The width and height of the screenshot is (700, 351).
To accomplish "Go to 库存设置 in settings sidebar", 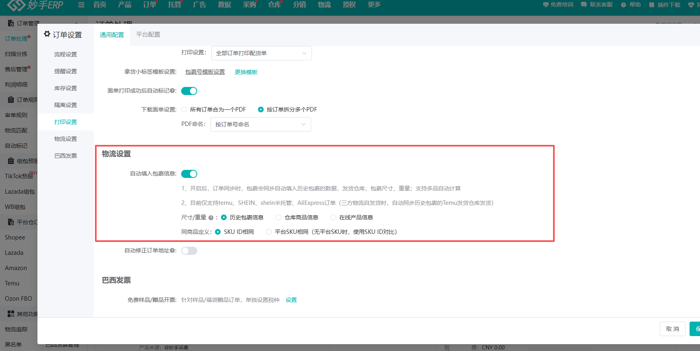I will [x=66, y=88].
